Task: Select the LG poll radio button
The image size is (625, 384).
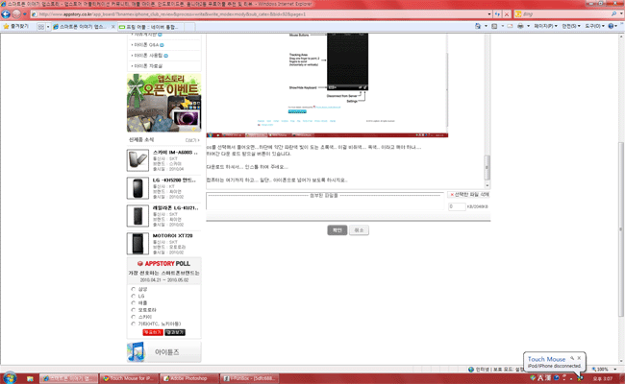Action: [133, 296]
